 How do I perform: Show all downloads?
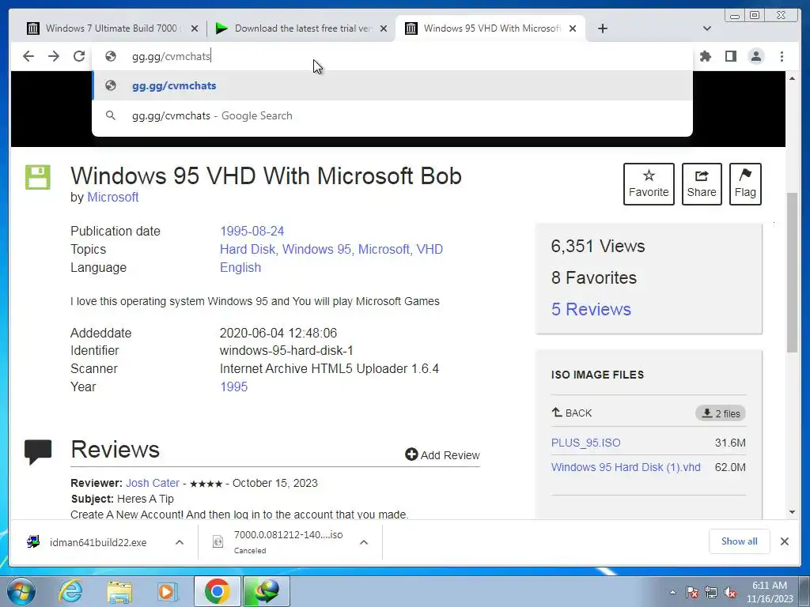(740, 541)
